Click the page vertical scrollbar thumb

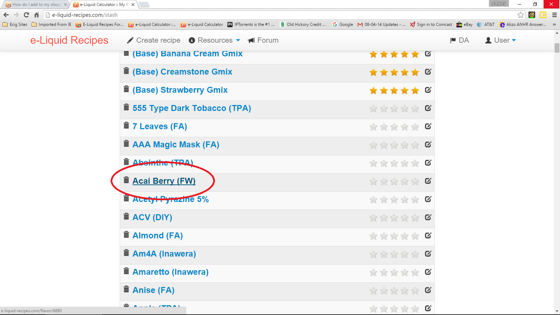(557, 48)
